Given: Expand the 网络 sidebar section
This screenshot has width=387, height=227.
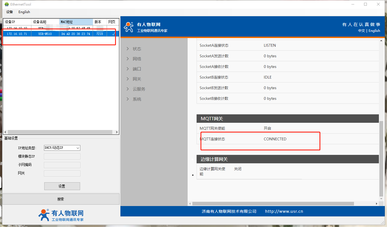Looking at the screenshot, I should (x=137, y=59).
